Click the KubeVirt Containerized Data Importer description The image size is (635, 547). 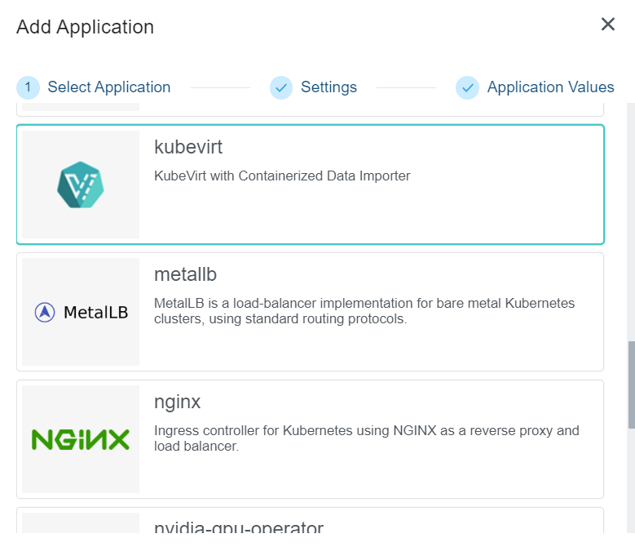pos(282,176)
